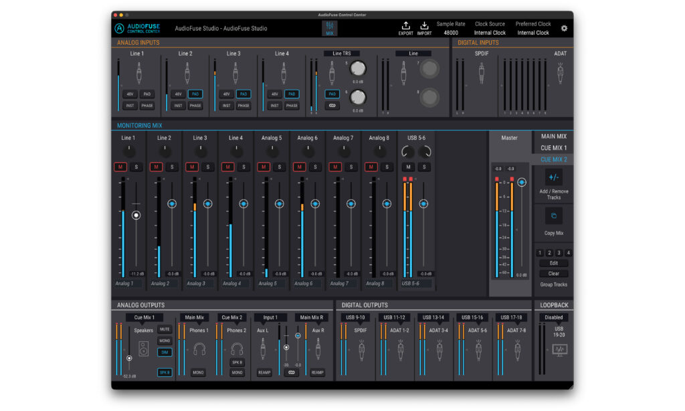Click the Phones 1 headphone icon
This screenshot has width=685, height=411.
pyautogui.click(x=199, y=349)
